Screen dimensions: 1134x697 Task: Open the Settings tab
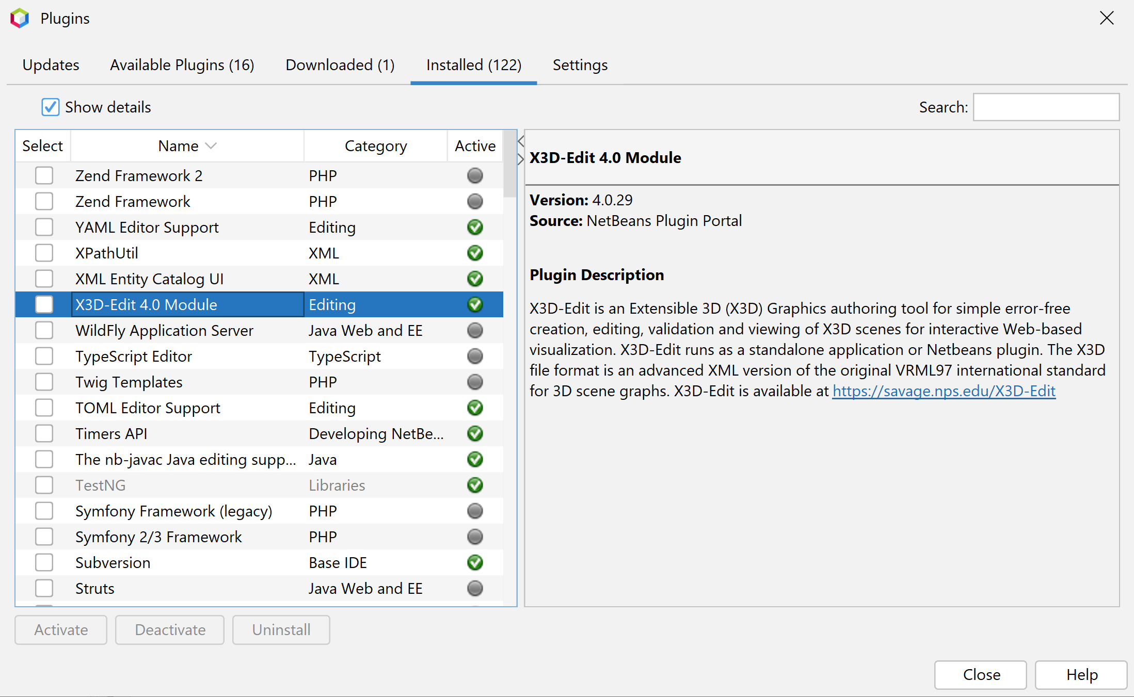580,65
